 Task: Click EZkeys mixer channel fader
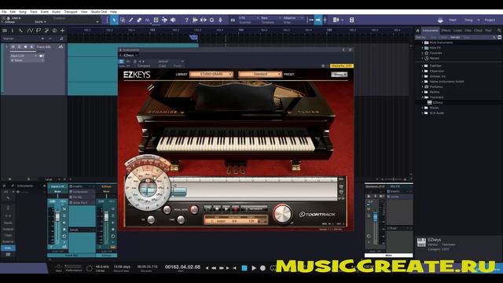pyautogui.click(x=107, y=216)
